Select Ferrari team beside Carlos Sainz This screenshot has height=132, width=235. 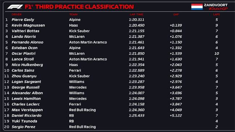point(75,70)
